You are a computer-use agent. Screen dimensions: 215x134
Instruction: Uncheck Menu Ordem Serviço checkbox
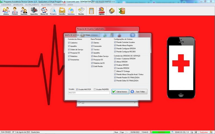[x=92, y=56]
